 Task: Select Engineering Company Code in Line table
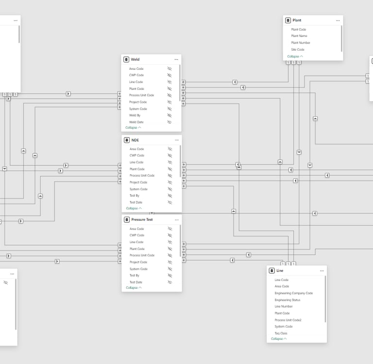click(x=293, y=293)
